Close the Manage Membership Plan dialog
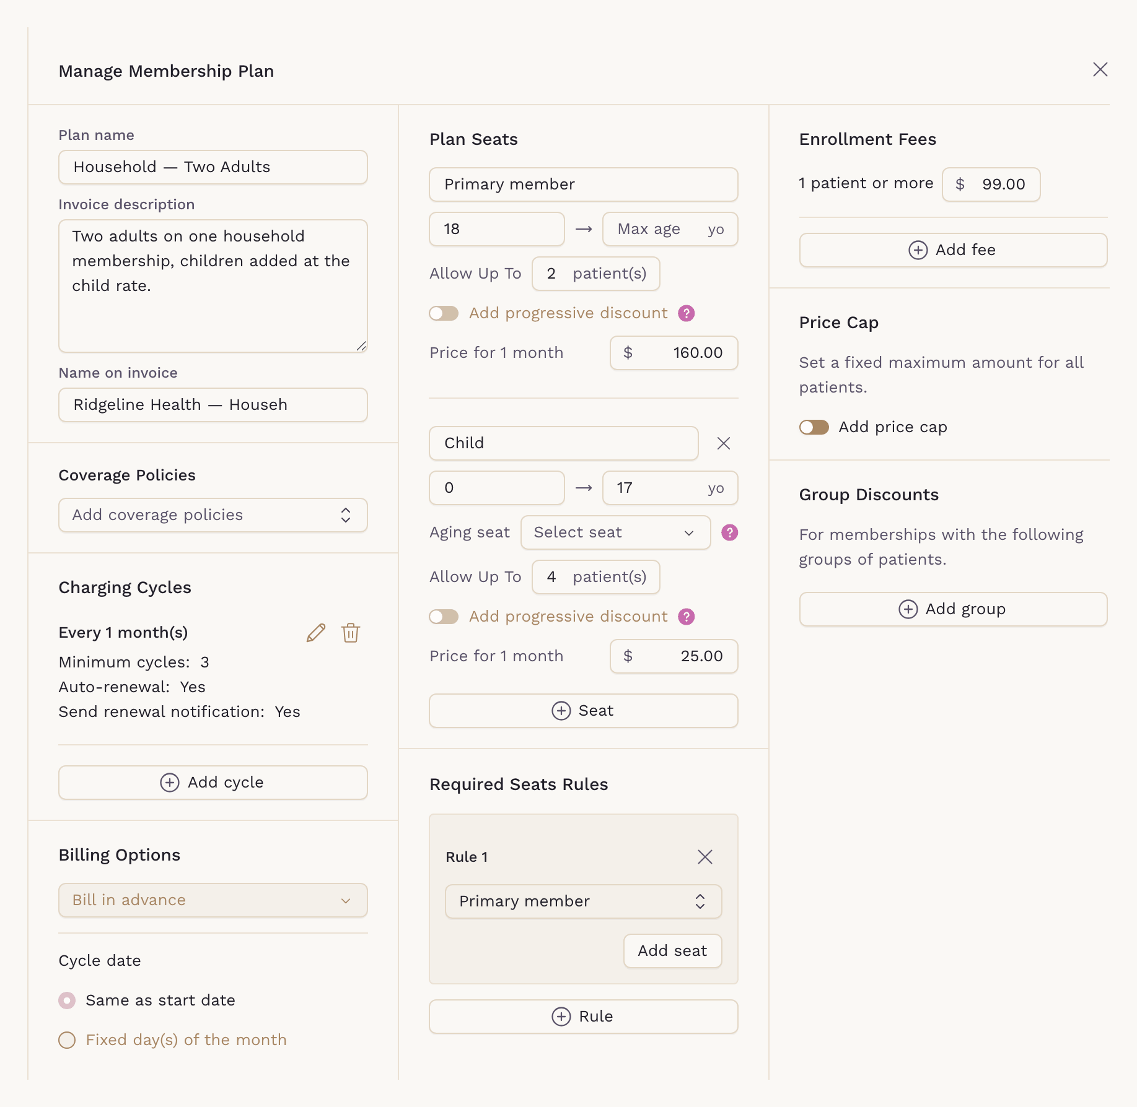The image size is (1137, 1107). coord(1100,69)
